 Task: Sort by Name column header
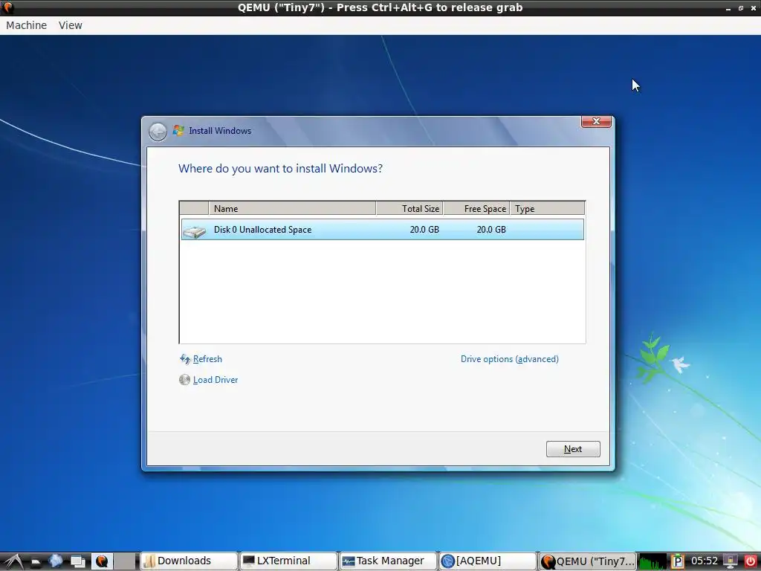tap(292, 208)
